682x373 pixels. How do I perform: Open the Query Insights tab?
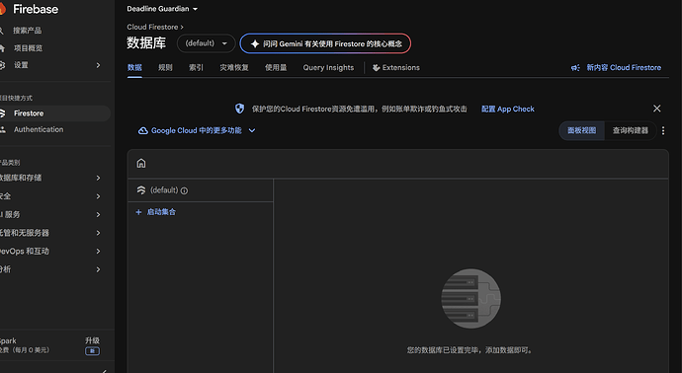click(328, 68)
